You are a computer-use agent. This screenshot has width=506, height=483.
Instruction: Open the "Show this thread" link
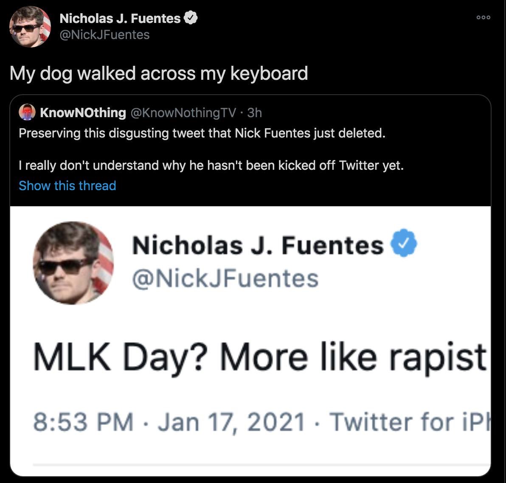click(x=67, y=185)
